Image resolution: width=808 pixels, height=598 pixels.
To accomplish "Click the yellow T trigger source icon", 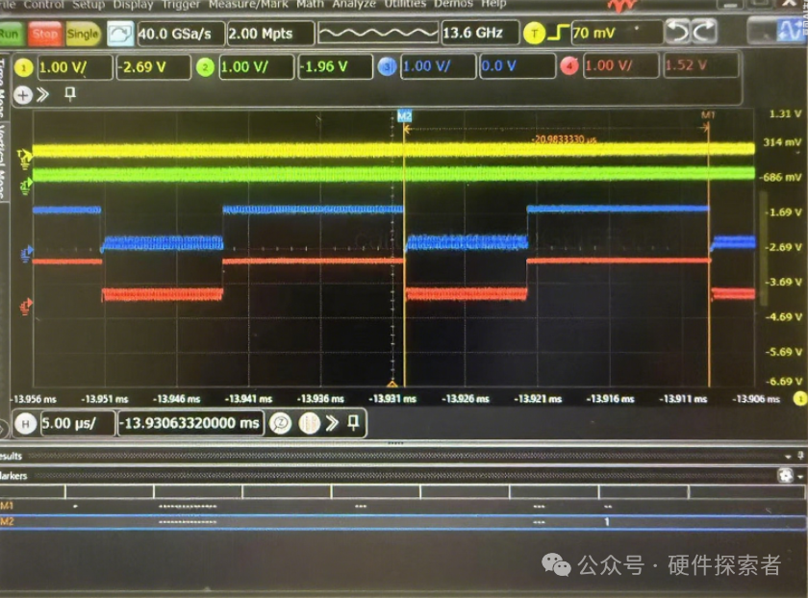I will pyautogui.click(x=534, y=34).
